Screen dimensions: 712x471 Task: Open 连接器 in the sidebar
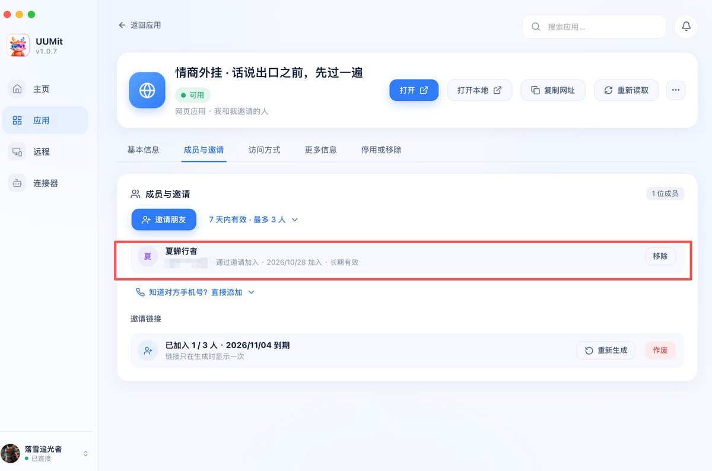pos(45,183)
